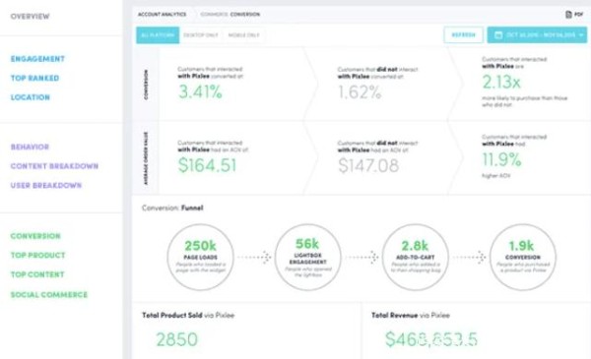
Task: Click the 250k Page Loads circle
Action: [201, 258]
